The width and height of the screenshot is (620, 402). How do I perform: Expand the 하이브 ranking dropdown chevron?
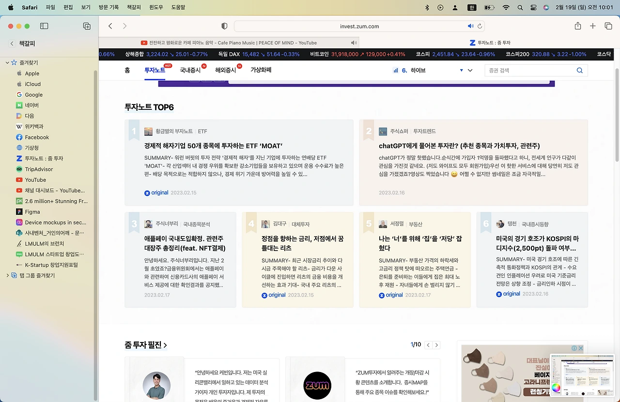click(x=470, y=71)
